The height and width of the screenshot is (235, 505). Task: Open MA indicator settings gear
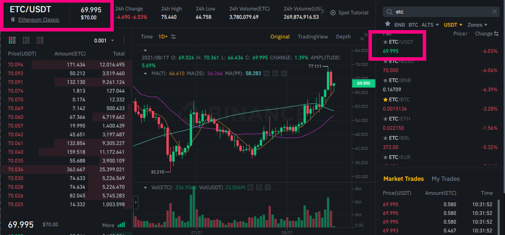click(x=275, y=74)
